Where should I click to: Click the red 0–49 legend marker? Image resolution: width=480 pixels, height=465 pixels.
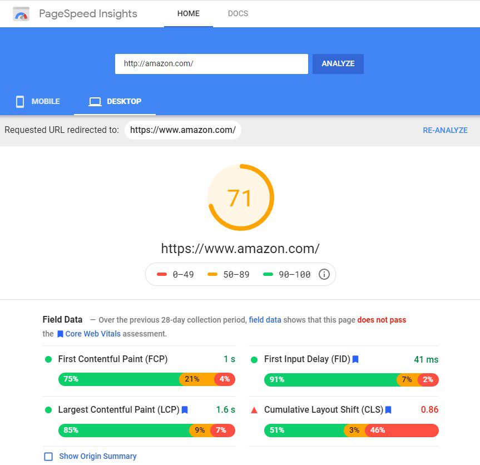pyautogui.click(x=162, y=274)
